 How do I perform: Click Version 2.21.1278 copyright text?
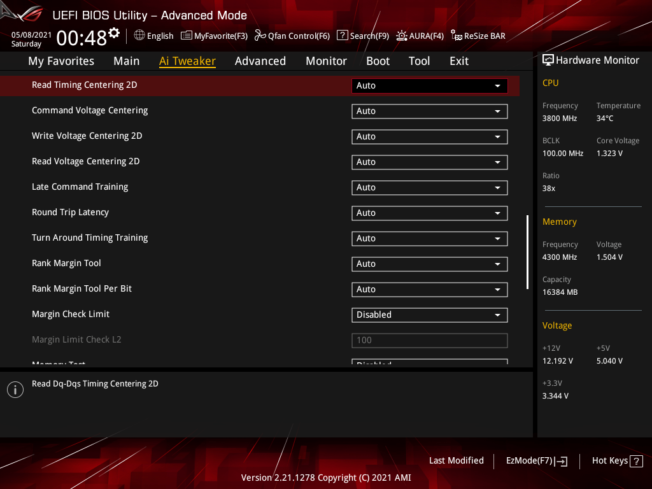(x=326, y=478)
